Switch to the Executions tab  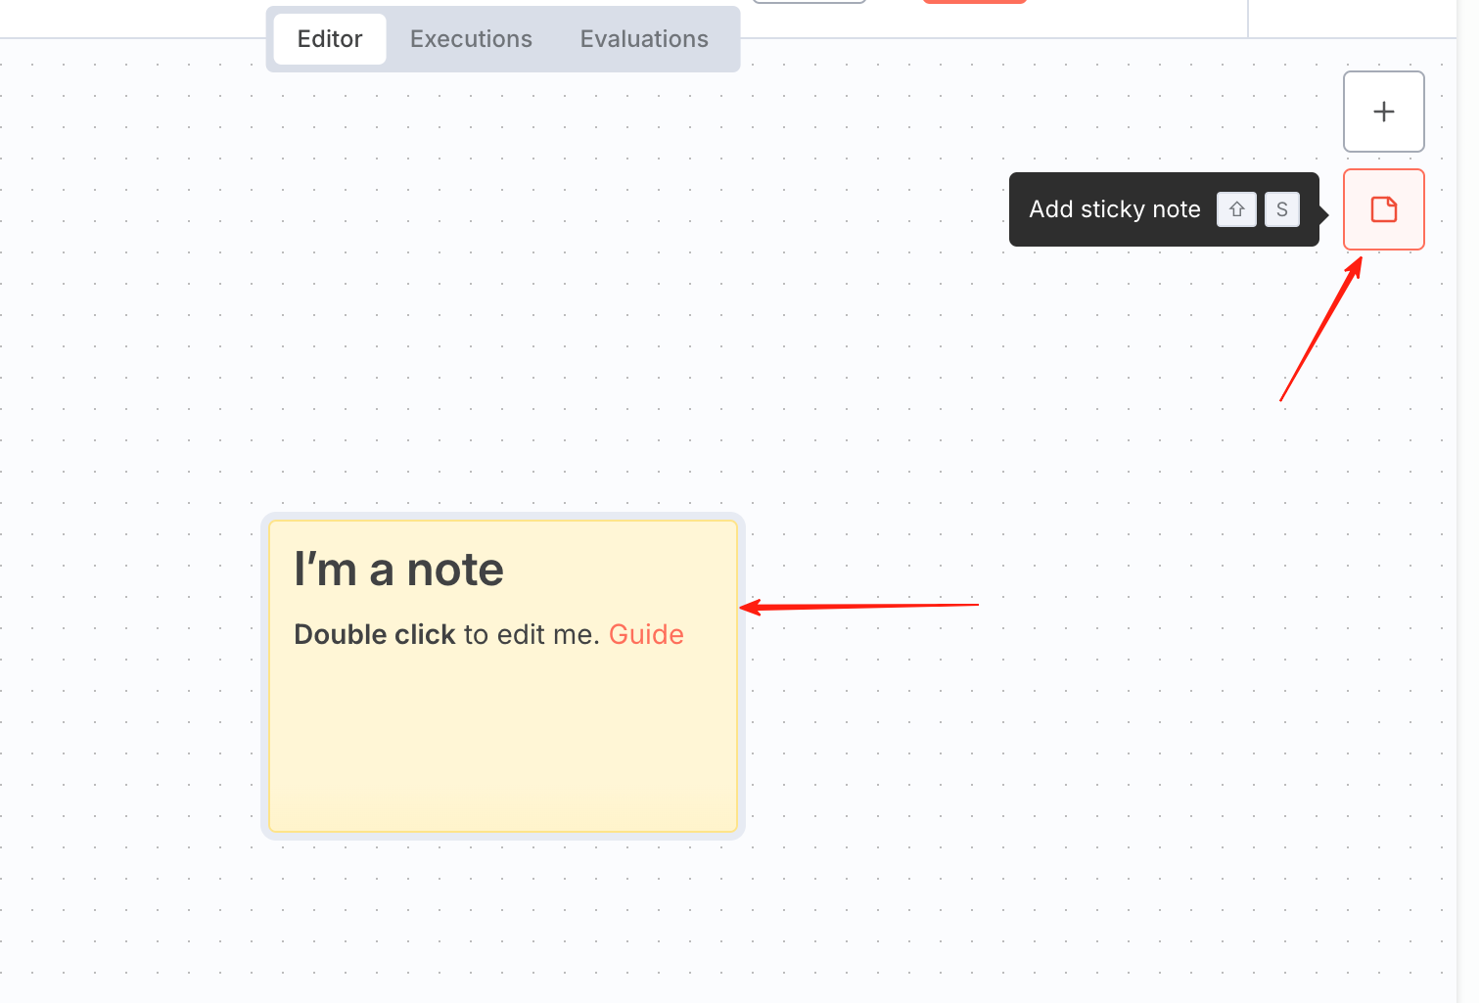(471, 39)
